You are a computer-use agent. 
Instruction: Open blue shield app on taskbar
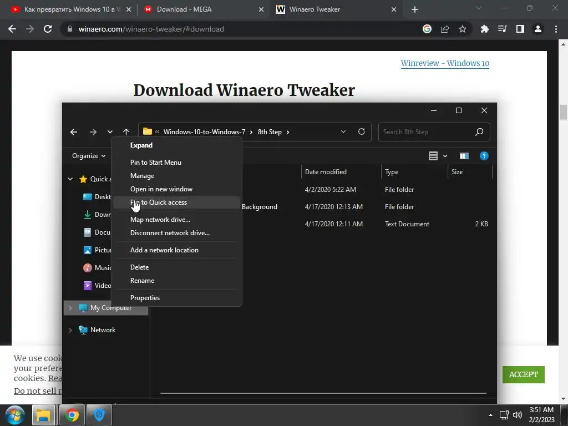99,415
